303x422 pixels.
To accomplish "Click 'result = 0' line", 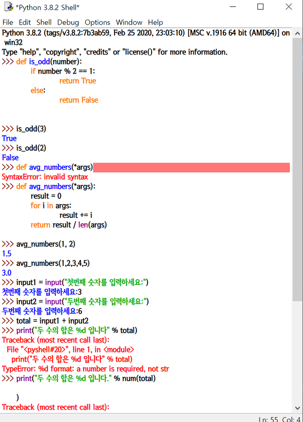I will (x=46, y=196).
